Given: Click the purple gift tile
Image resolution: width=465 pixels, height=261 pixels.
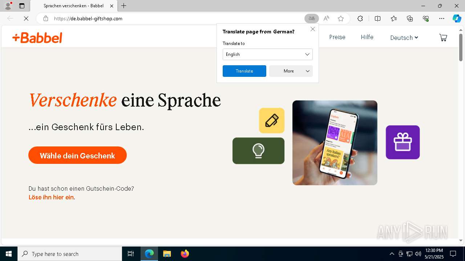Looking at the screenshot, I should coord(403,142).
